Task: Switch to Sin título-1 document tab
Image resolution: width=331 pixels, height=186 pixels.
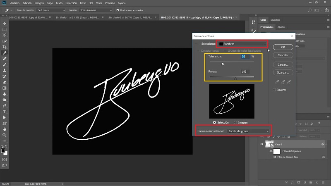Action: point(77,17)
